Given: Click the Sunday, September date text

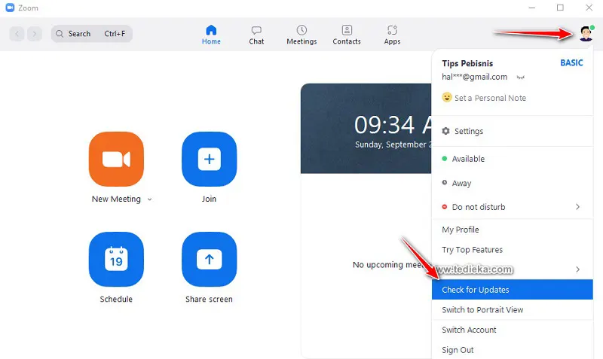Looking at the screenshot, I should [393, 145].
